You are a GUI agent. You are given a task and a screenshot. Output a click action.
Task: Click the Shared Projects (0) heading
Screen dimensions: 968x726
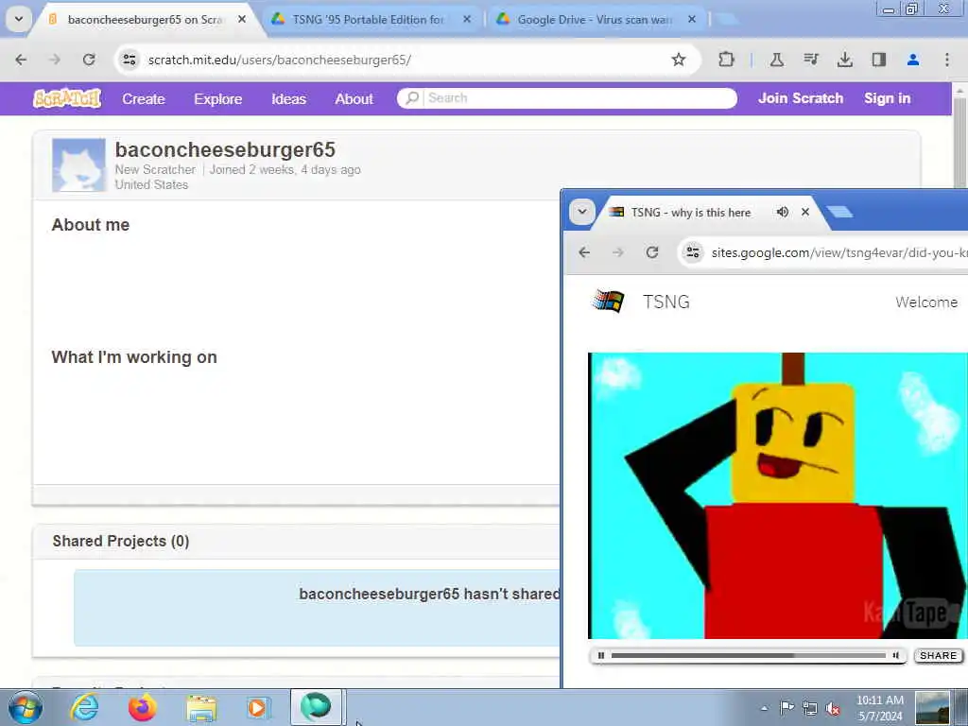click(x=121, y=541)
